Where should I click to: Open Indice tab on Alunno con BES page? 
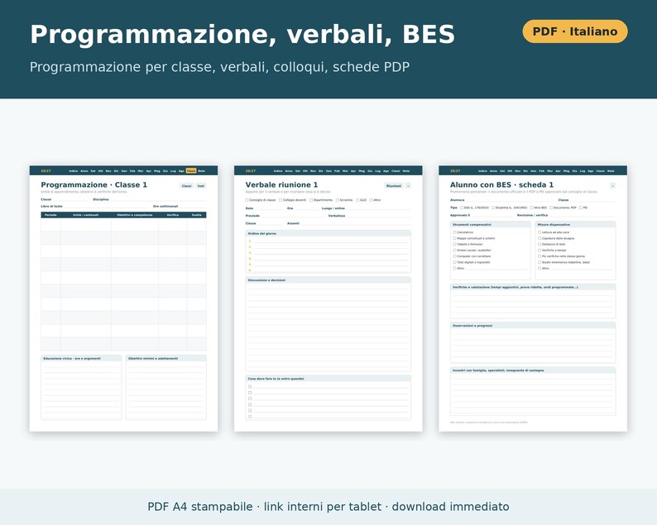coord(482,171)
